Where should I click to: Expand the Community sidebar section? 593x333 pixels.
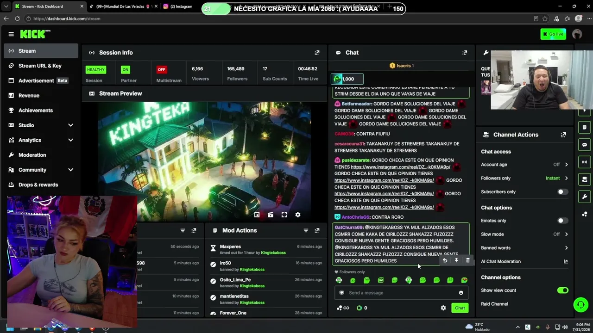click(70, 170)
